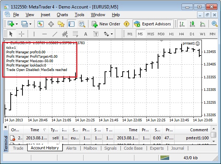Open the Tools menu
221x164 pixels.
(x=79, y=15)
